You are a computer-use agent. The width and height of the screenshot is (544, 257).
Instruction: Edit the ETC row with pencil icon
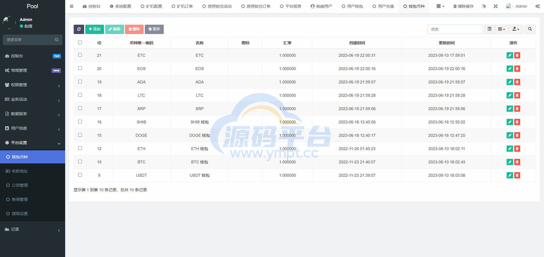pos(510,55)
